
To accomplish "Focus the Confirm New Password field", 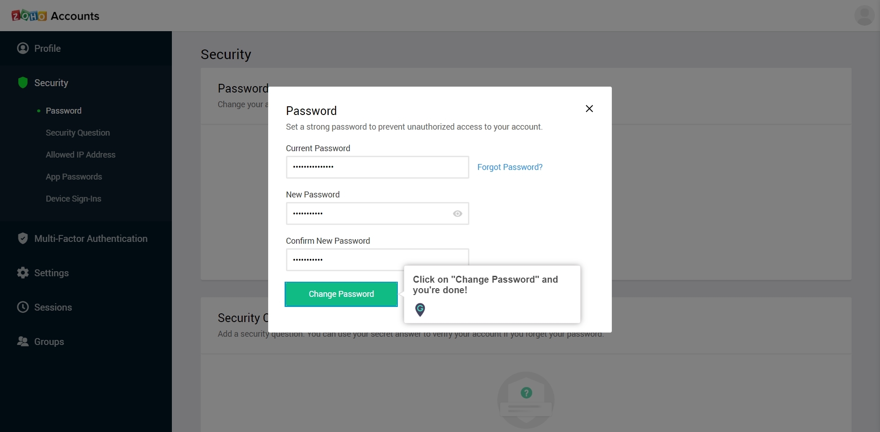I will click(x=378, y=260).
